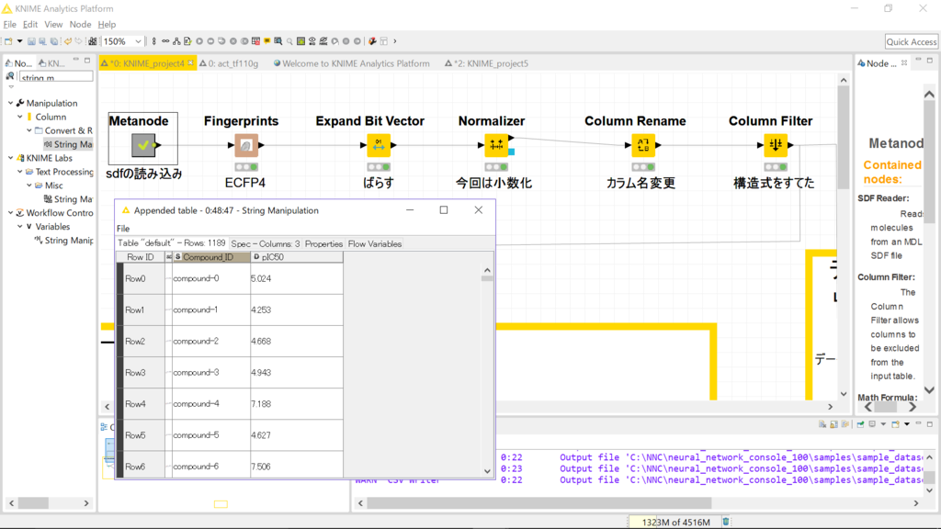Click the pIC50 column header
Screen dimensions: 941x529
click(297, 257)
